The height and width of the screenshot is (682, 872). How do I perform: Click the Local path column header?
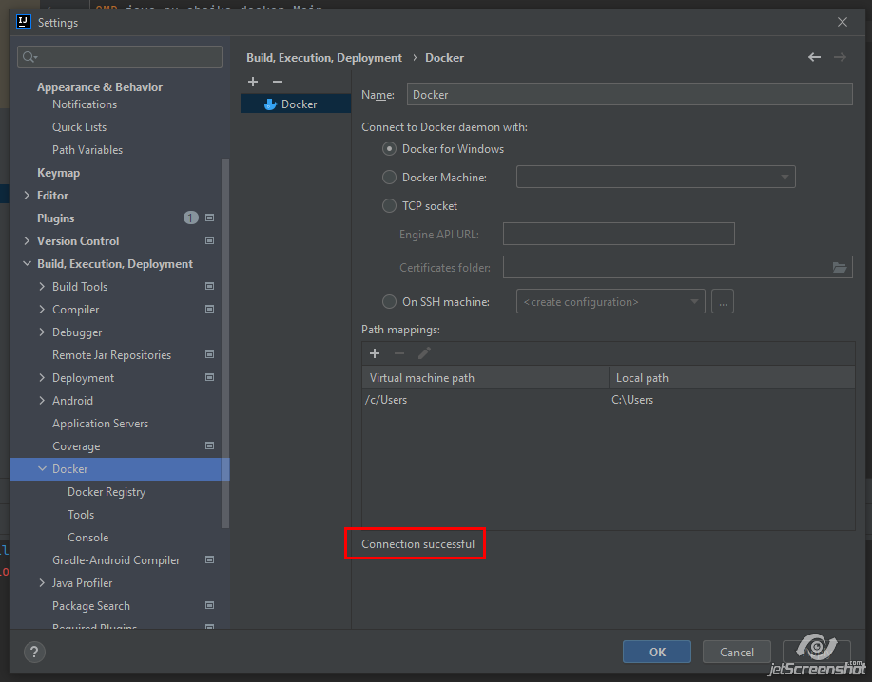(732, 378)
